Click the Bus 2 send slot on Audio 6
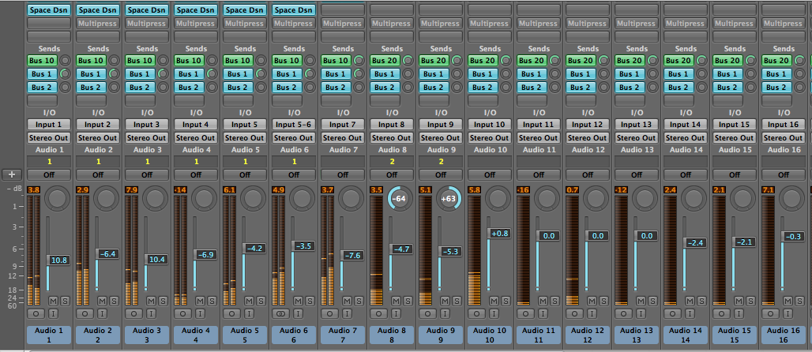The height and width of the screenshot is (352, 812). (287, 88)
